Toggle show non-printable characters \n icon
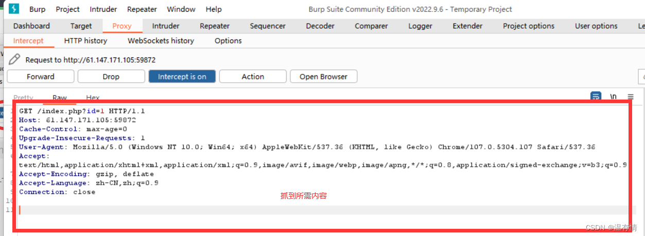Image resolution: width=645 pixels, height=236 pixels. click(613, 96)
